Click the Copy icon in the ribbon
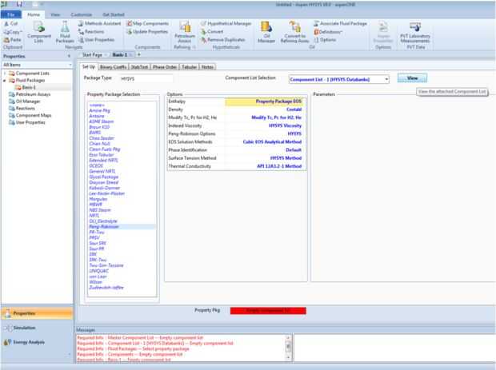Viewport: 496px width, 370px height. pyautogui.click(x=6, y=32)
